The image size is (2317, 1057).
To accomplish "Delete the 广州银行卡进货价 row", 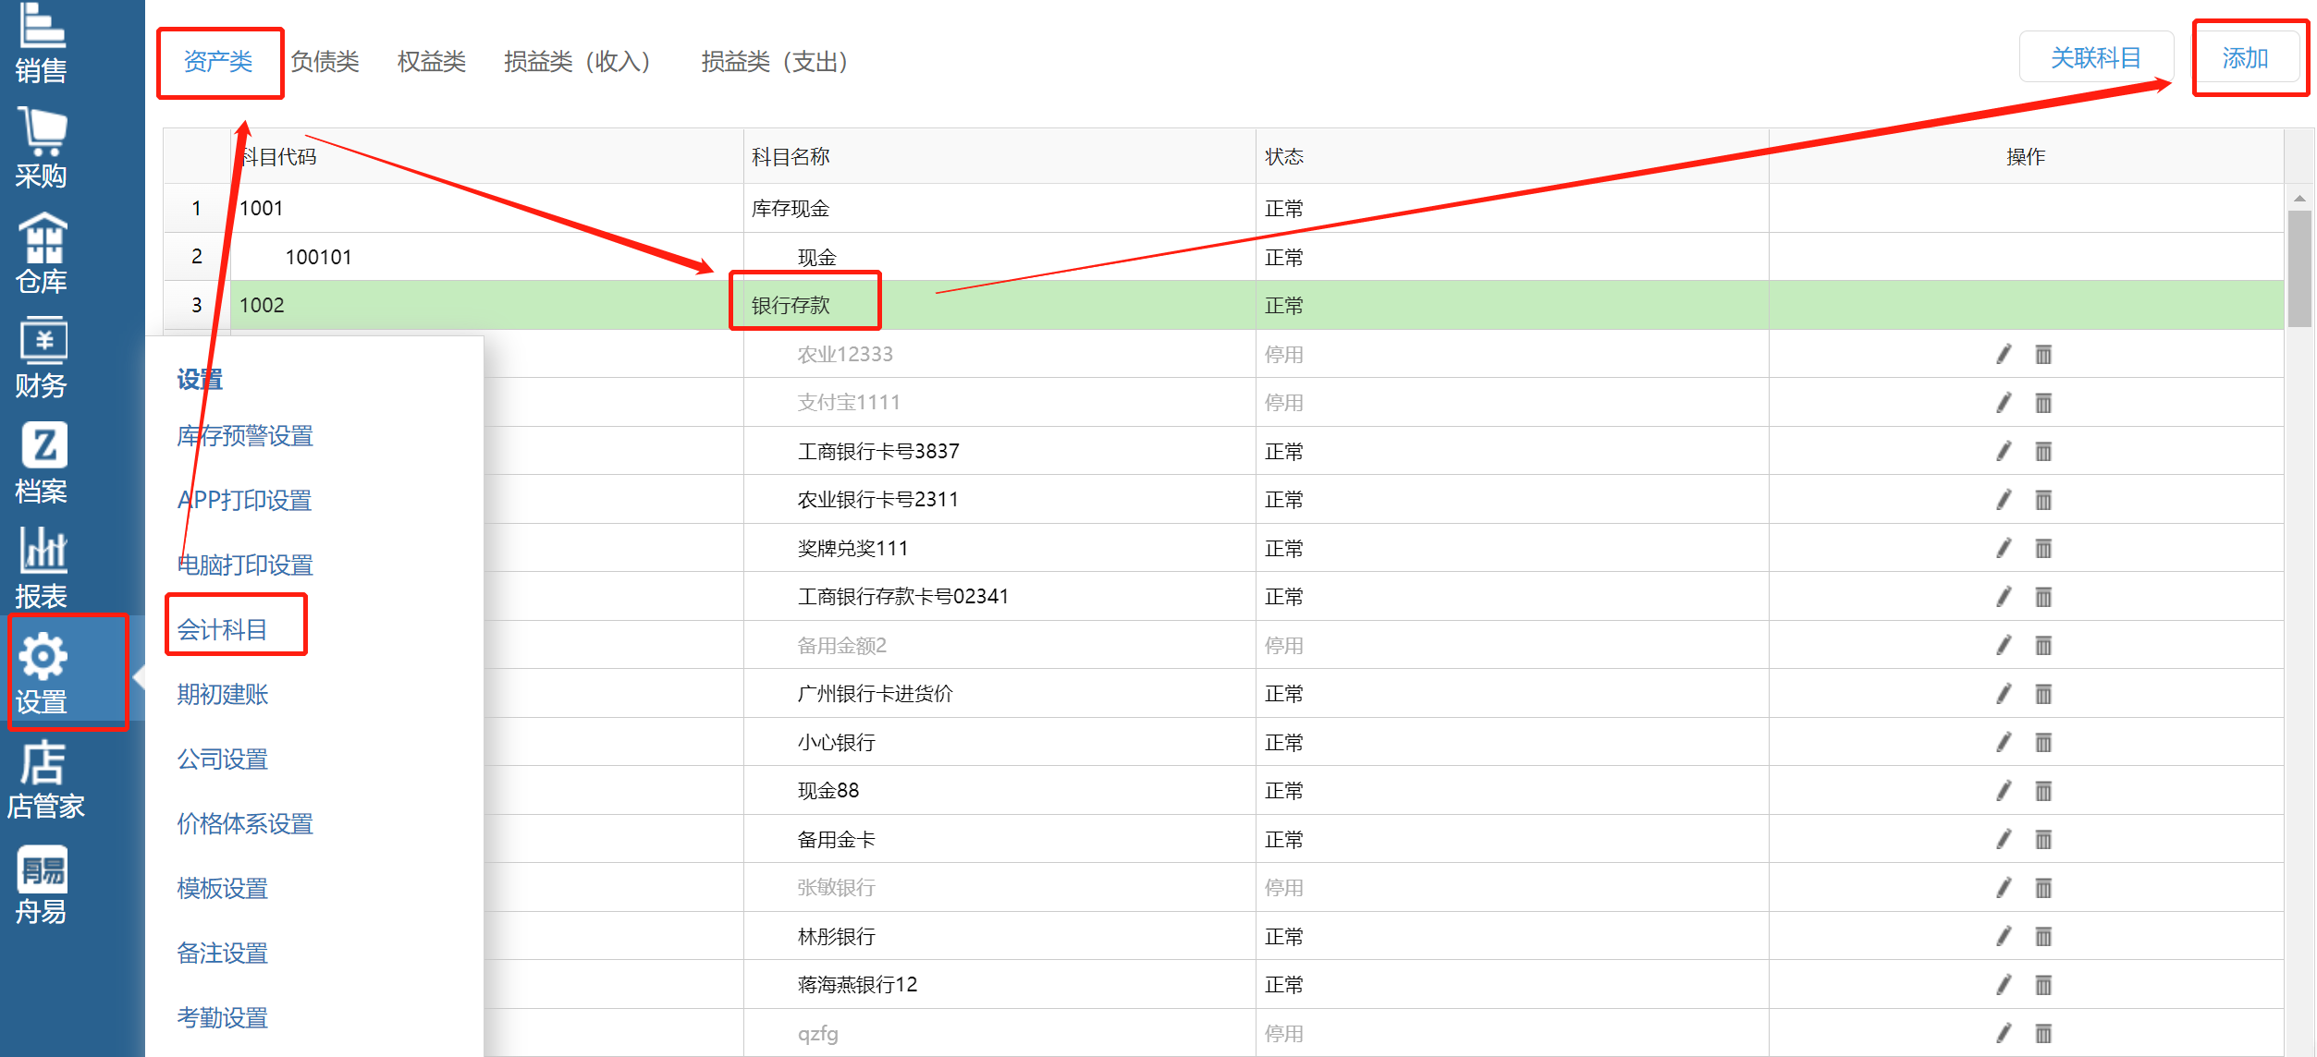I will (x=2043, y=694).
